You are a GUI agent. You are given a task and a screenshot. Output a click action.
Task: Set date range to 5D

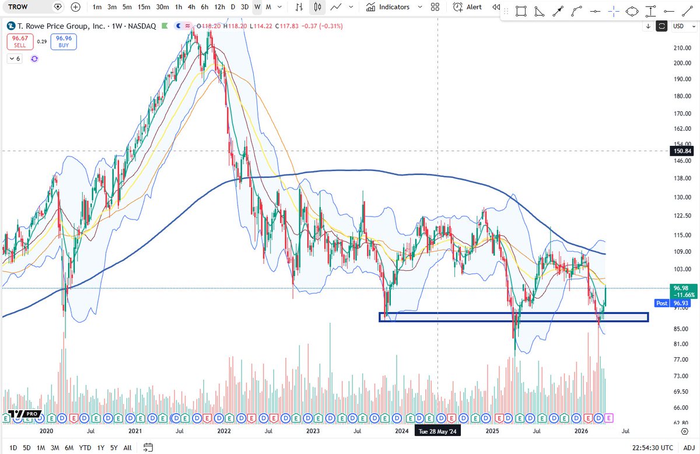(26, 448)
